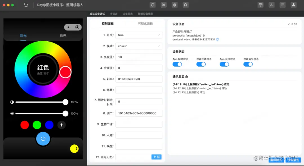Click the upload icon in the top-right toolbar
The image size is (304, 166).
(x=271, y=5)
